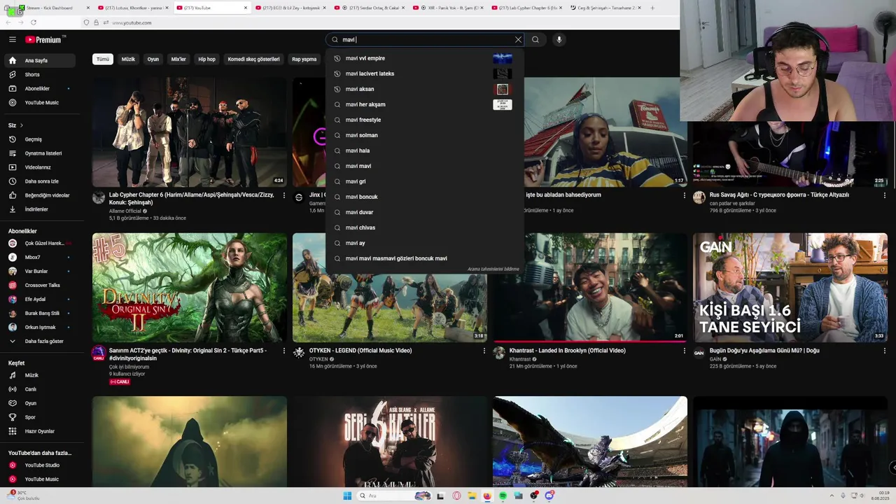The height and width of the screenshot is (504, 896).
Task: Open Daha sonra izle
Action: pos(41,181)
